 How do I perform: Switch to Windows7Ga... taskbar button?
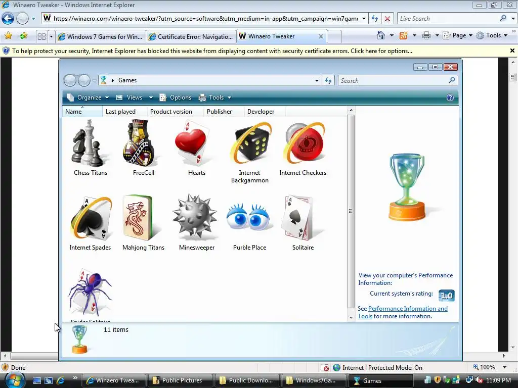click(x=314, y=380)
